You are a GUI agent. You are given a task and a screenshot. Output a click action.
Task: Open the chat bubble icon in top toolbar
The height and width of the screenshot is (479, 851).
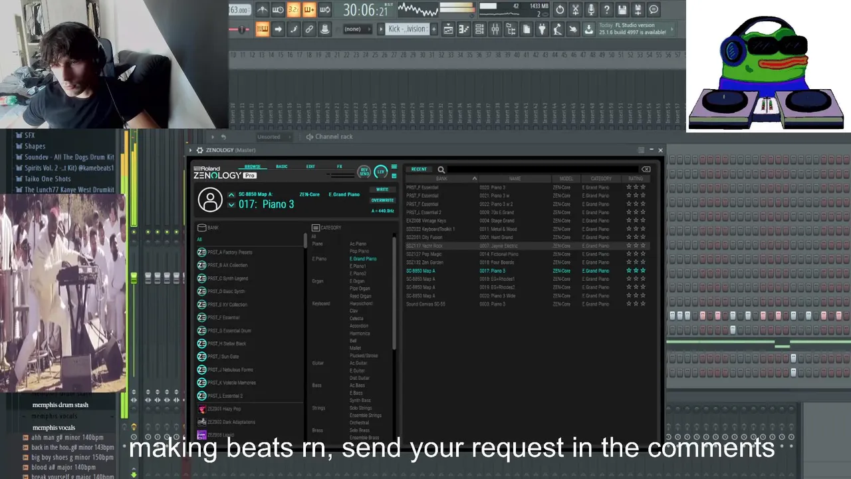[x=654, y=10]
